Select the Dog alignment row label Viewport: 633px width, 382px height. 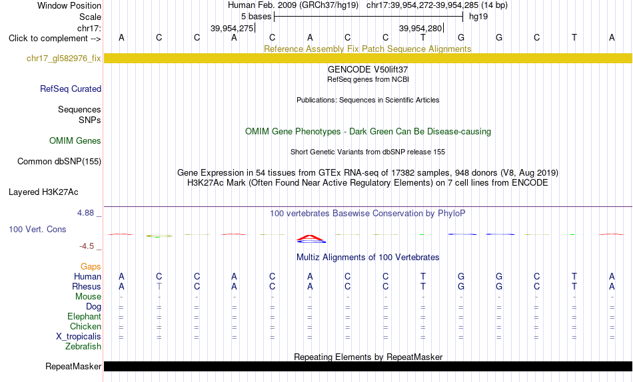point(93,307)
